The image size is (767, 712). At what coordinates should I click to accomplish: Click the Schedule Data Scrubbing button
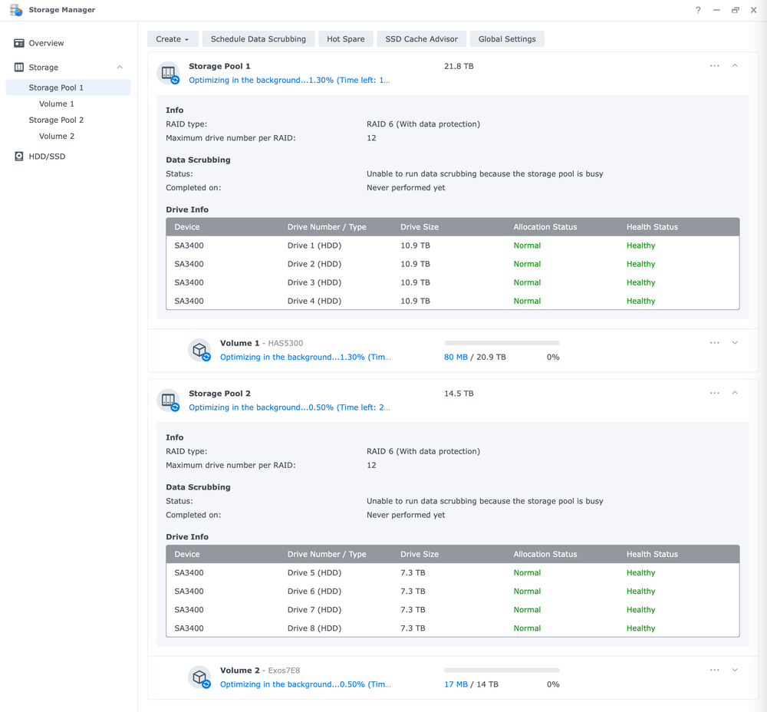(258, 39)
